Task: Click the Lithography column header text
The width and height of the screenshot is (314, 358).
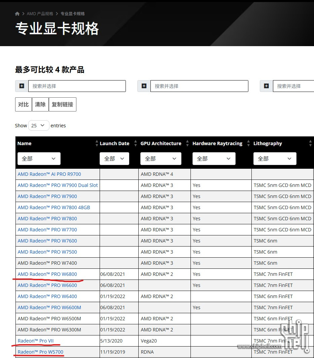Action: click(x=268, y=143)
